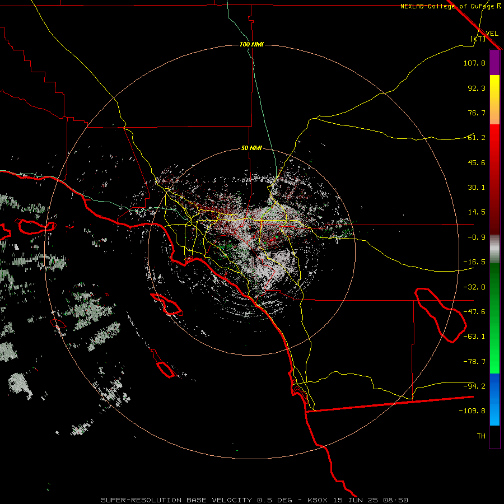Select the -78.7 scale value
This screenshot has width=504, height=504.
tap(474, 362)
